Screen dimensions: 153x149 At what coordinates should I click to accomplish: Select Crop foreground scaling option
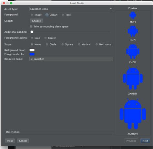pos(32,38)
